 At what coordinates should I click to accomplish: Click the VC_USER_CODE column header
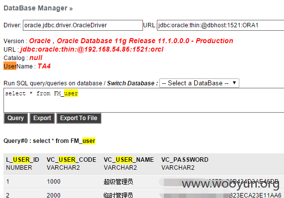pos(71,160)
